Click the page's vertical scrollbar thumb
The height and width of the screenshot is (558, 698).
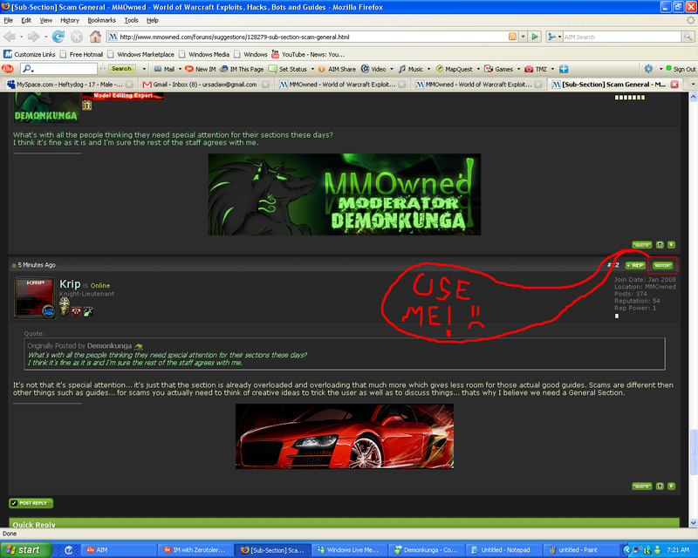tap(693, 451)
